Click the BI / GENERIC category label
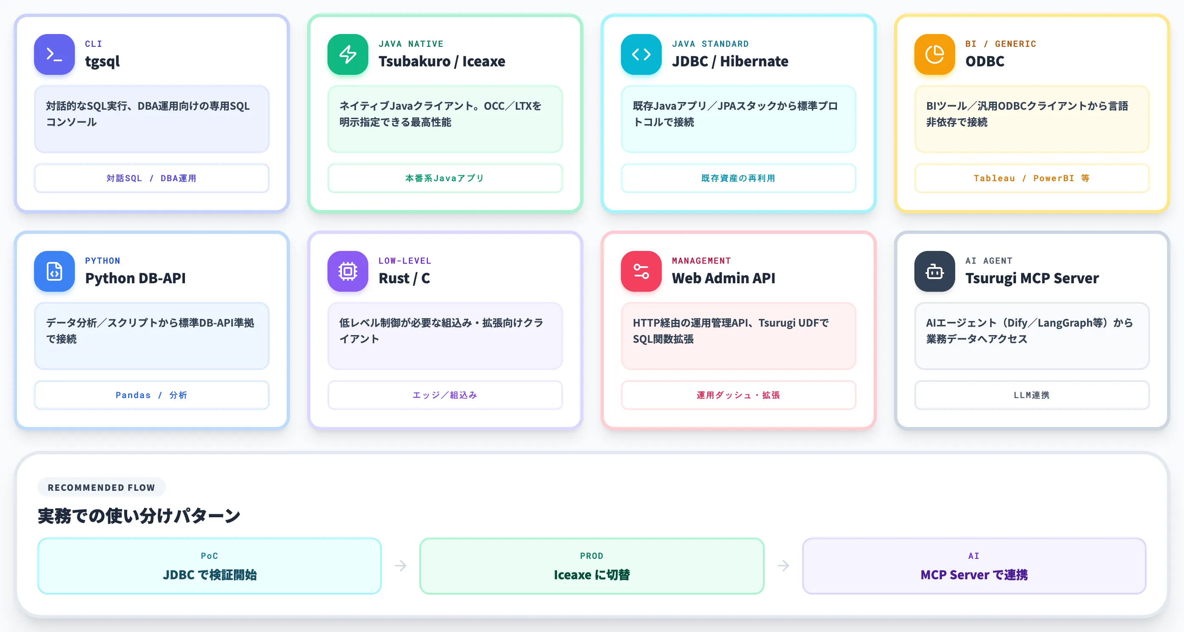1184x632 pixels. pos(1001,44)
